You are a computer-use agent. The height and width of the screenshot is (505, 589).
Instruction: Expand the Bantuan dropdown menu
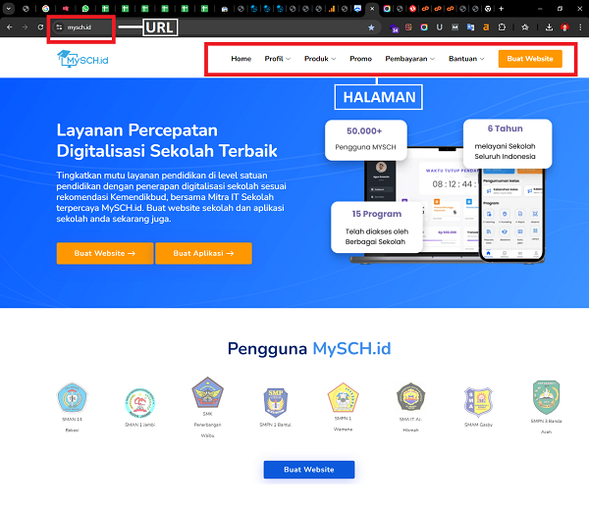(466, 59)
